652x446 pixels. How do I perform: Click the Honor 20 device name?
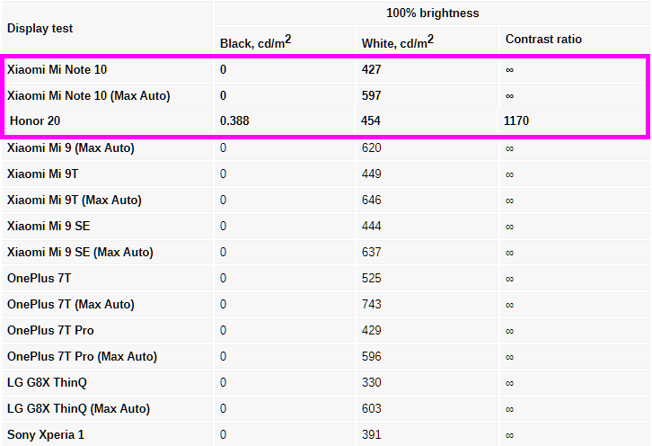click(35, 120)
